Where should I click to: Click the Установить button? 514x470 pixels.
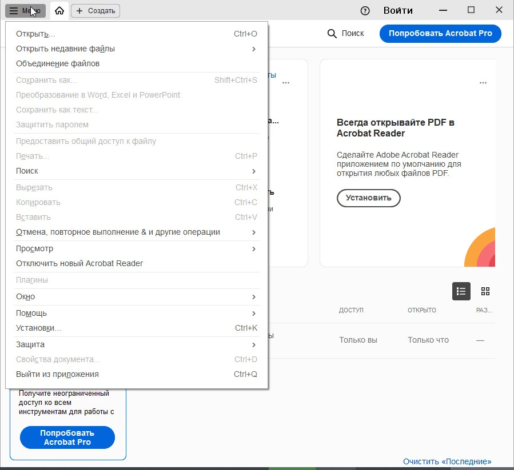click(x=368, y=198)
